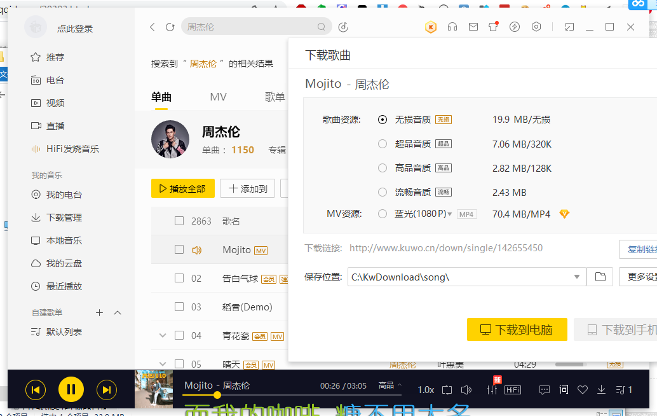The image size is (657, 416).
Task: Switch to the 单曲 tab
Action: [x=161, y=97]
